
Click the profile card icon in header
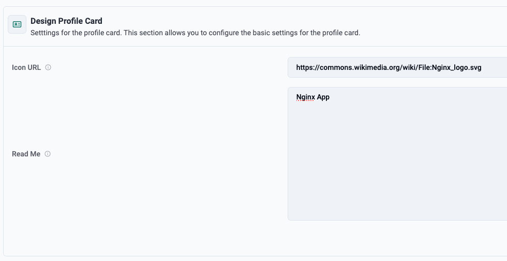click(x=17, y=24)
